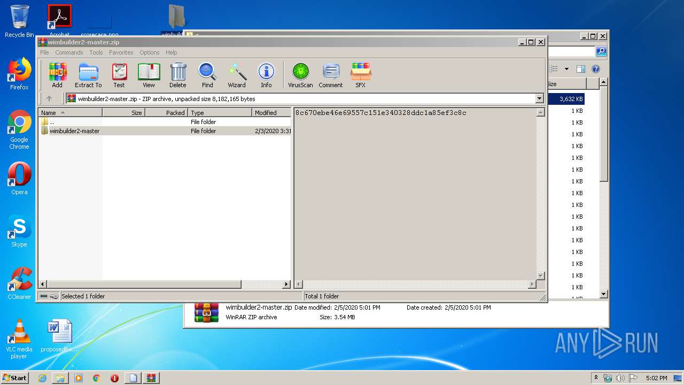This screenshot has width=684, height=385.
Task: Sort by the Packed column header
Action: pos(166,113)
